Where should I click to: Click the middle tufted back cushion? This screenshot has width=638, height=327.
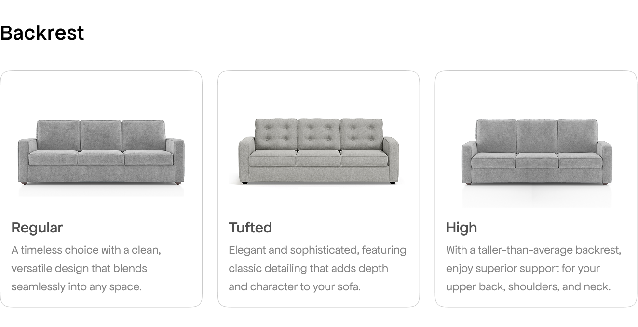319,134
